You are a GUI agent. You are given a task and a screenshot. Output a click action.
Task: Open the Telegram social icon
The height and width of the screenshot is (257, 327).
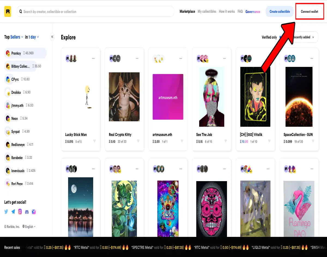[13, 212]
